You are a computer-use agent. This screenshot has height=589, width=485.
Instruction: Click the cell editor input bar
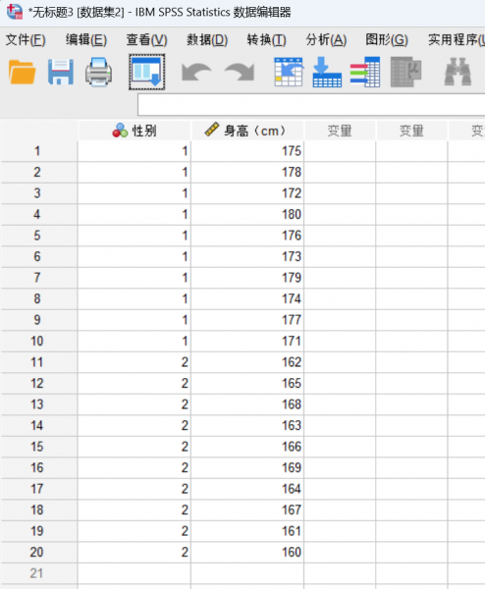[x=311, y=105]
